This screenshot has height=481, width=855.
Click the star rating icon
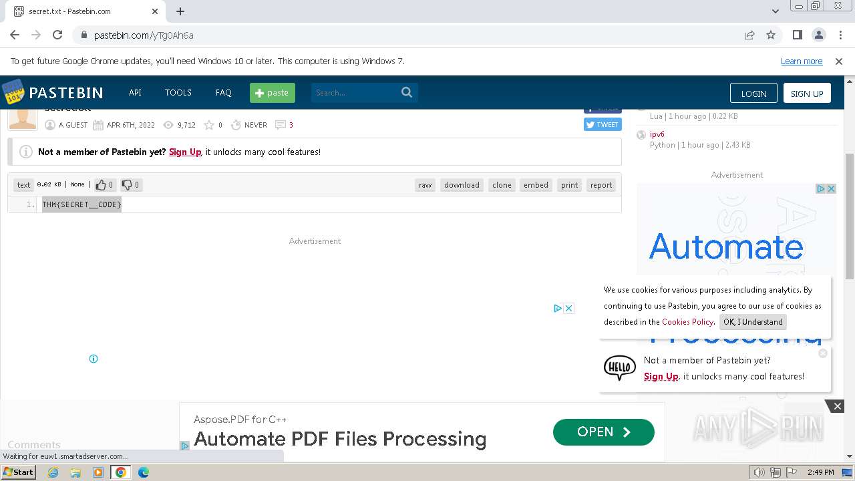pos(208,125)
